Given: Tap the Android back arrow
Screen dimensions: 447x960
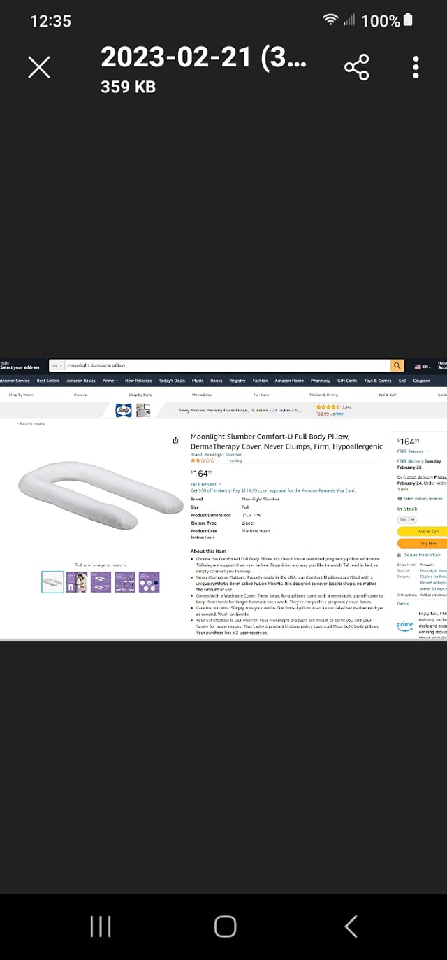Looking at the screenshot, I should click(x=351, y=926).
